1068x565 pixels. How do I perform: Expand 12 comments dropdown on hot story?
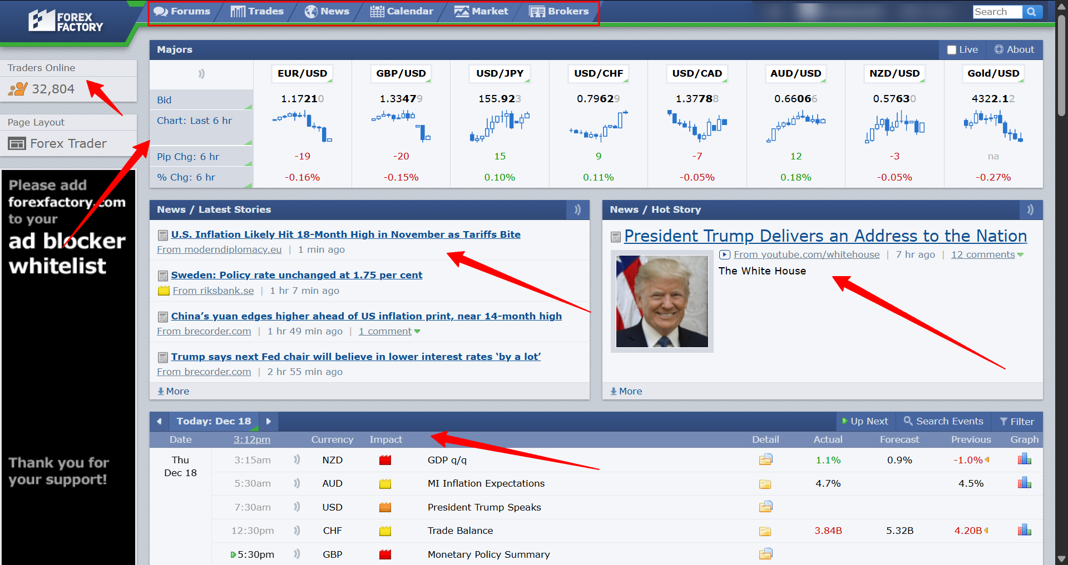click(x=1020, y=255)
